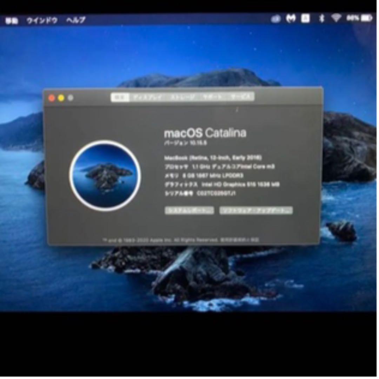
Task: Switch to the サポート tab
Action: [x=212, y=97]
